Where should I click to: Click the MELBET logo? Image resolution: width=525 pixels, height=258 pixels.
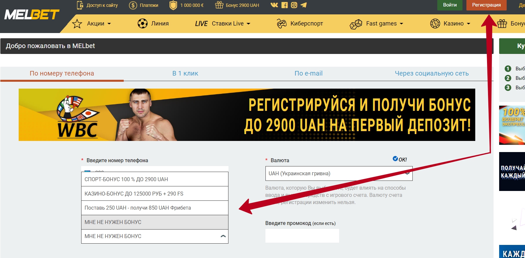pos(32,15)
